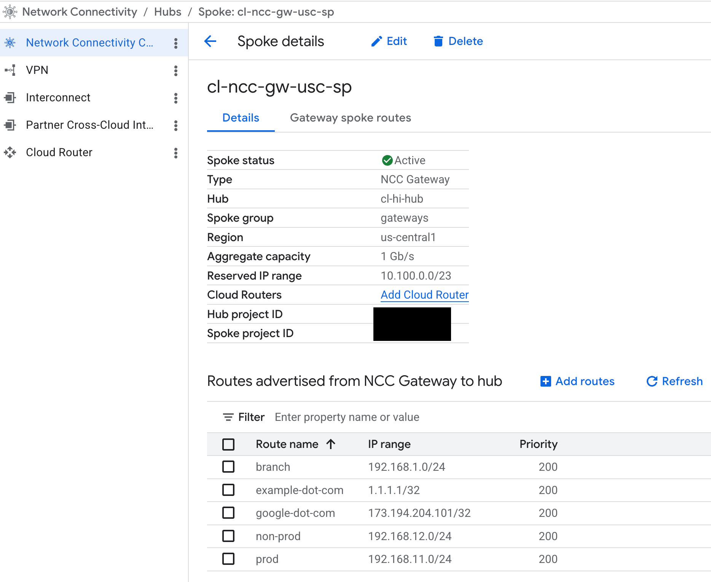This screenshot has width=711, height=582.
Task: Click the Edit button label
Action: pos(397,41)
